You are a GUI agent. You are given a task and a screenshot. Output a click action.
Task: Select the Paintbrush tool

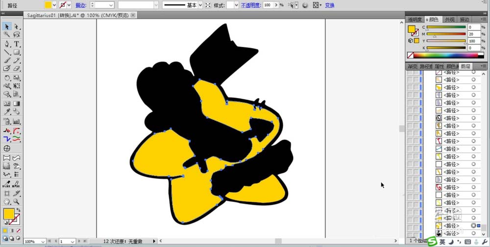[x=7, y=60]
